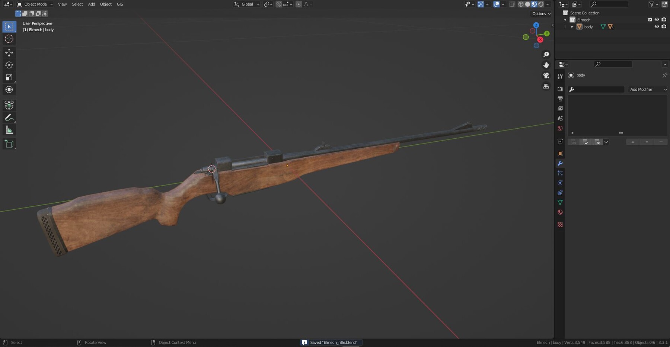Open the Global transform orientation dropdown
Image resolution: width=670 pixels, height=347 pixels.
[x=247, y=4]
